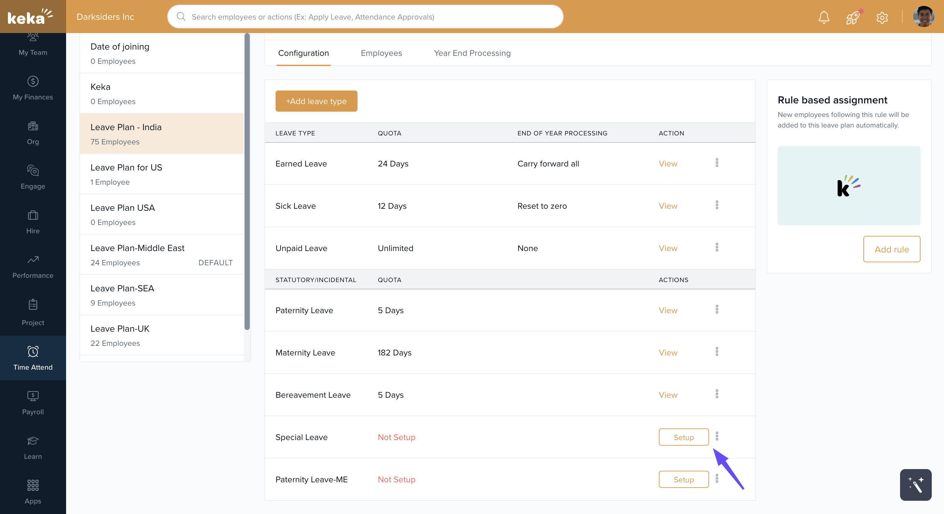This screenshot has width=944, height=514.
Task: Open the Performance module
Action: pos(33,267)
